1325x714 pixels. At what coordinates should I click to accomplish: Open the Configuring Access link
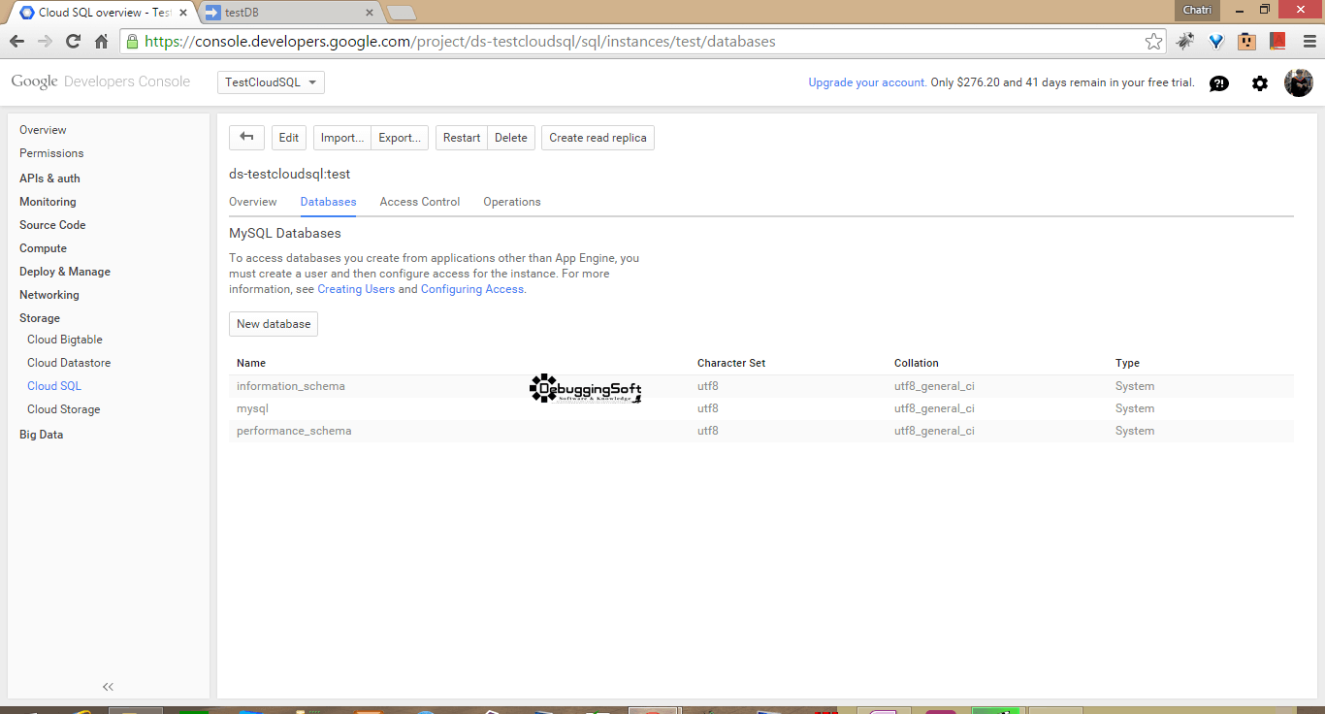click(x=472, y=289)
